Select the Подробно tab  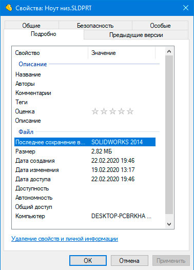pos(44,34)
